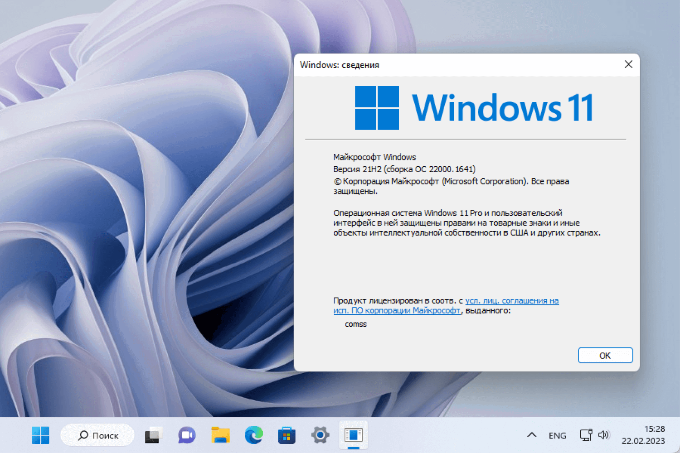Expand hidden system tray icons

tap(532, 435)
